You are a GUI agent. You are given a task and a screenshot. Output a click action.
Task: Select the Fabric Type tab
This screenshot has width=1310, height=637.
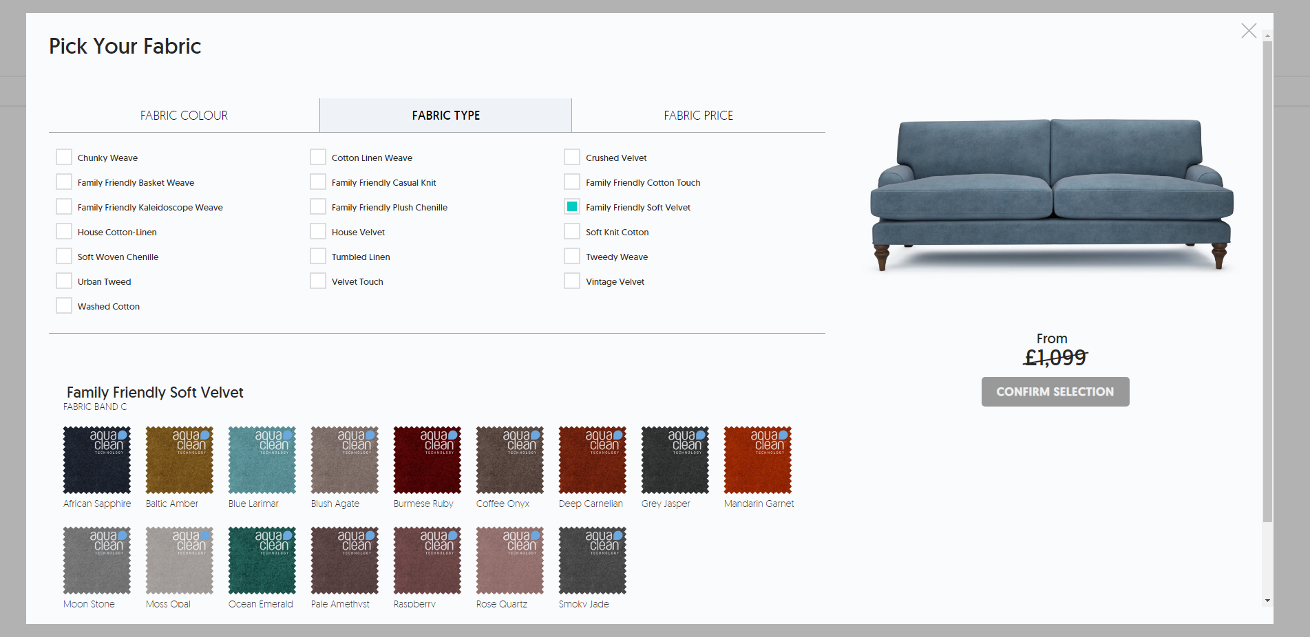point(445,116)
